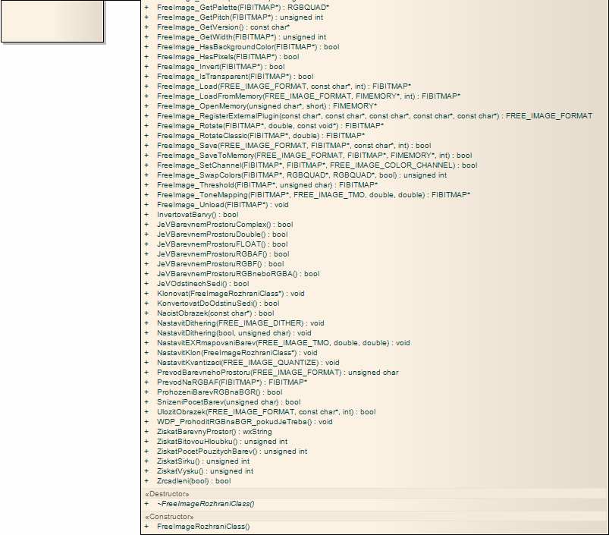Select the PrevodNaRGBAF(FIBITMAP*) method

click(232, 382)
